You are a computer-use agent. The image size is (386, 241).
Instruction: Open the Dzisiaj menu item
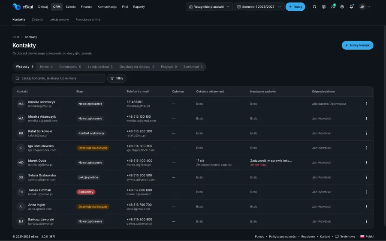pyautogui.click(x=43, y=7)
